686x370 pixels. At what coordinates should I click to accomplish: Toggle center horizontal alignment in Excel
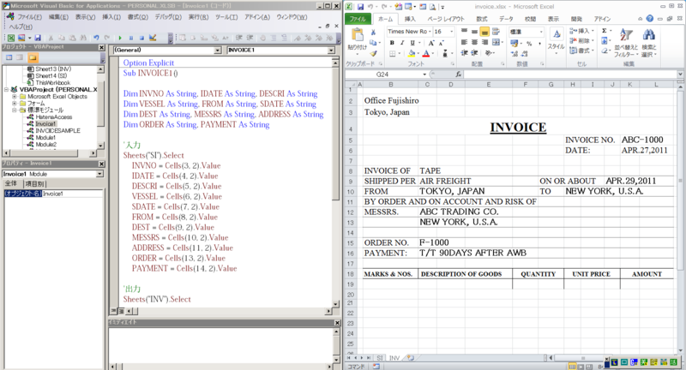coord(474,42)
